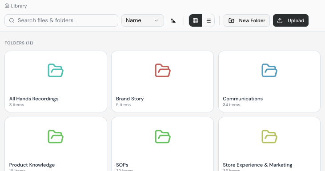Open the green Product Knowledge folder icon

(56, 137)
